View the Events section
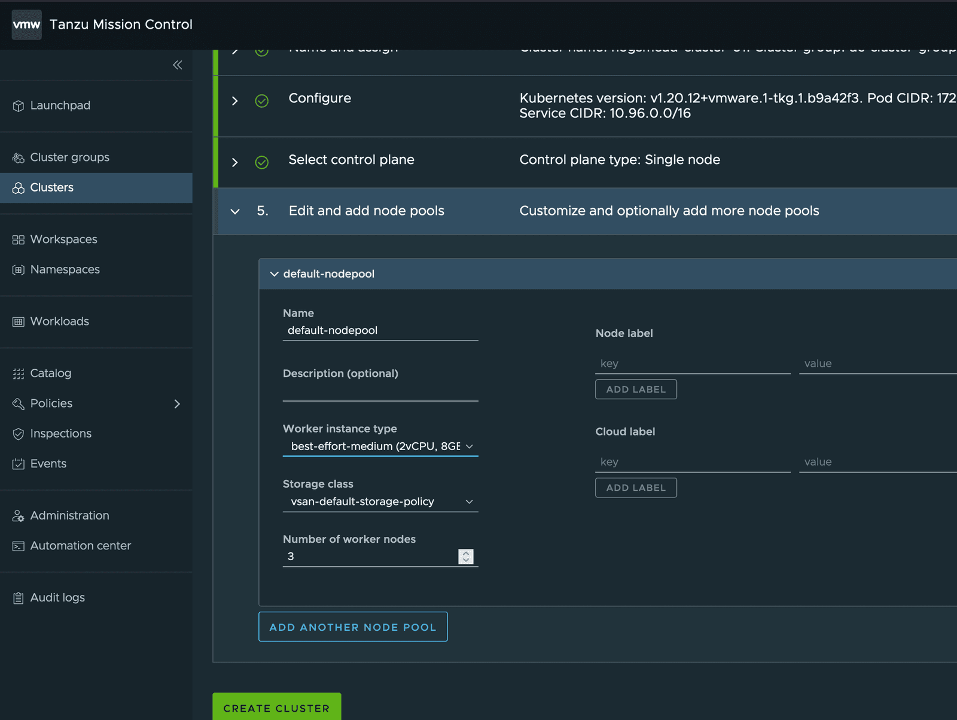Image resolution: width=957 pixels, height=720 pixels. [x=48, y=463]
